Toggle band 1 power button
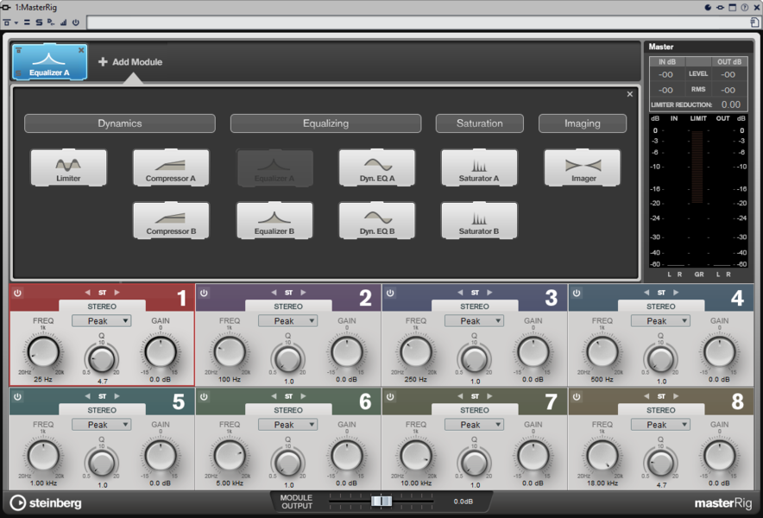The height and width of the screenshot is (518, 763). pos(17,293)
